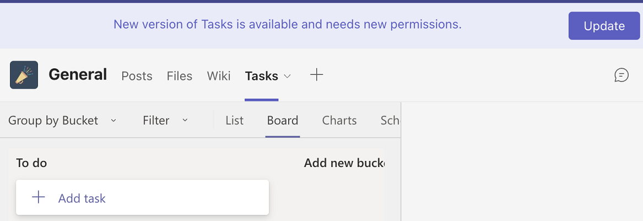Select the Board view

283,120
